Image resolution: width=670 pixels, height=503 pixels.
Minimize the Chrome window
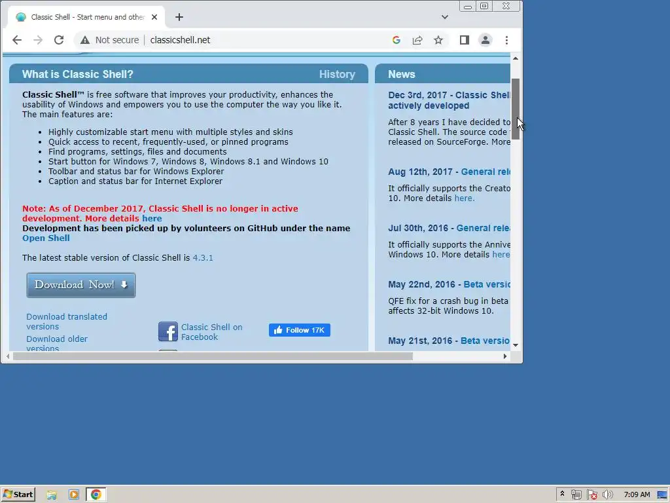468,6
